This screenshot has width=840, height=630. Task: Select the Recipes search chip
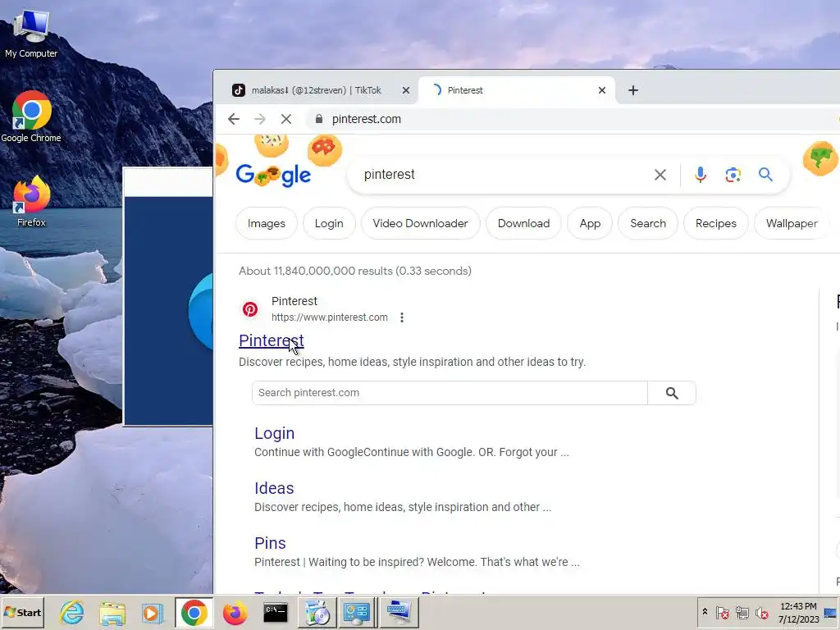[715, 223]
